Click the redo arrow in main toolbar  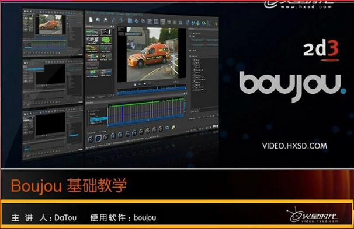(x=121, y=20)
